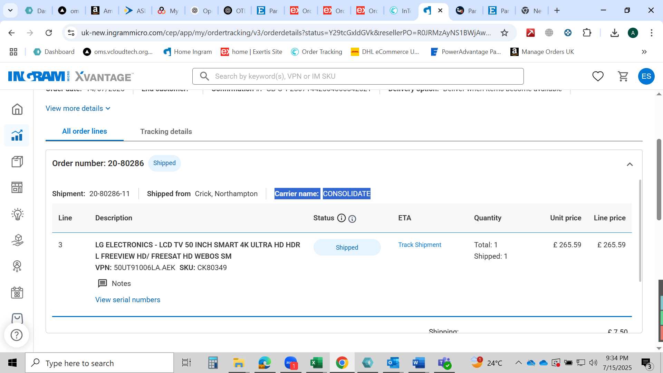This screenshot has height=373, width=663.
Task: Close the active Ingram Micro tab
Action: tap(440, 10)
